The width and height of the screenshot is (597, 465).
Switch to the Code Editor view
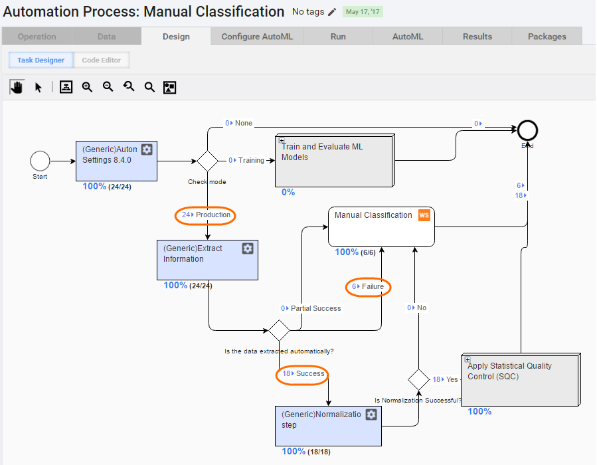click(102, 60)
